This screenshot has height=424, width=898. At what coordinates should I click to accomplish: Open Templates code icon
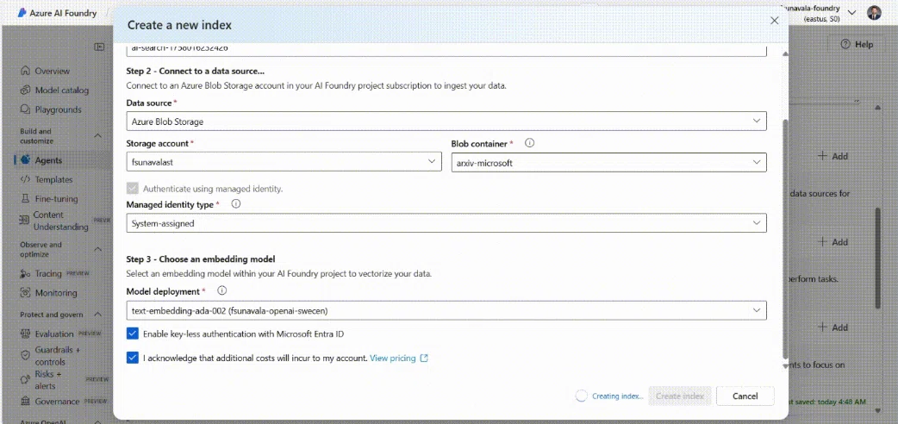tap(25, 179)
